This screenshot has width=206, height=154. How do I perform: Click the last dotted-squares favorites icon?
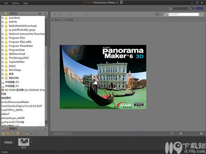37,133
